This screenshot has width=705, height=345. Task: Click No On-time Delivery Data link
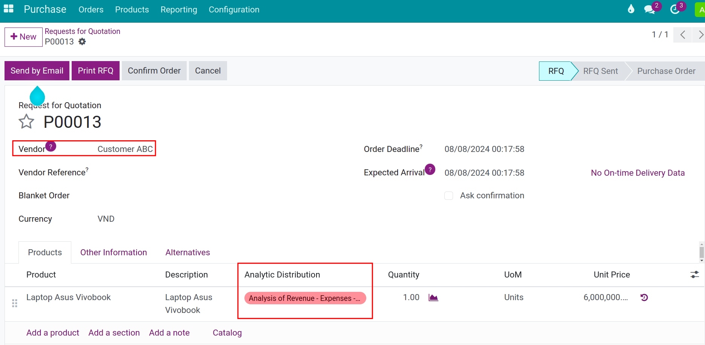click(x=637, y=173)
